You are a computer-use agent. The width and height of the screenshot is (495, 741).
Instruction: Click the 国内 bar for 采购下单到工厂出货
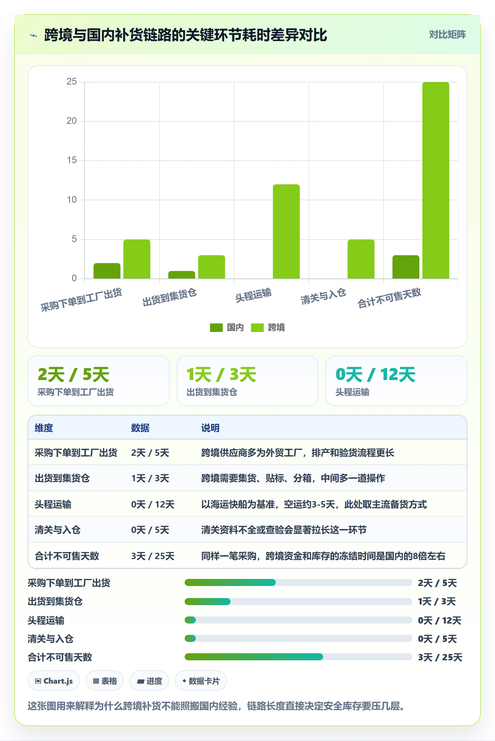click(107, 271)
